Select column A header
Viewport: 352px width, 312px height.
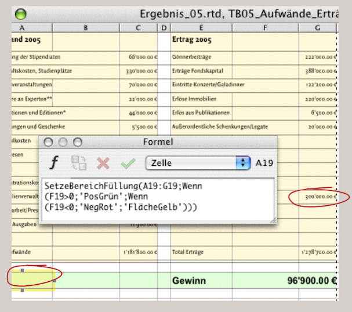[22, 27]
